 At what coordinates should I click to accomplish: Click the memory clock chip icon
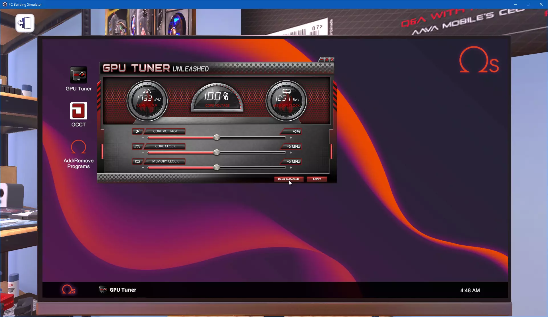(137, 162)
